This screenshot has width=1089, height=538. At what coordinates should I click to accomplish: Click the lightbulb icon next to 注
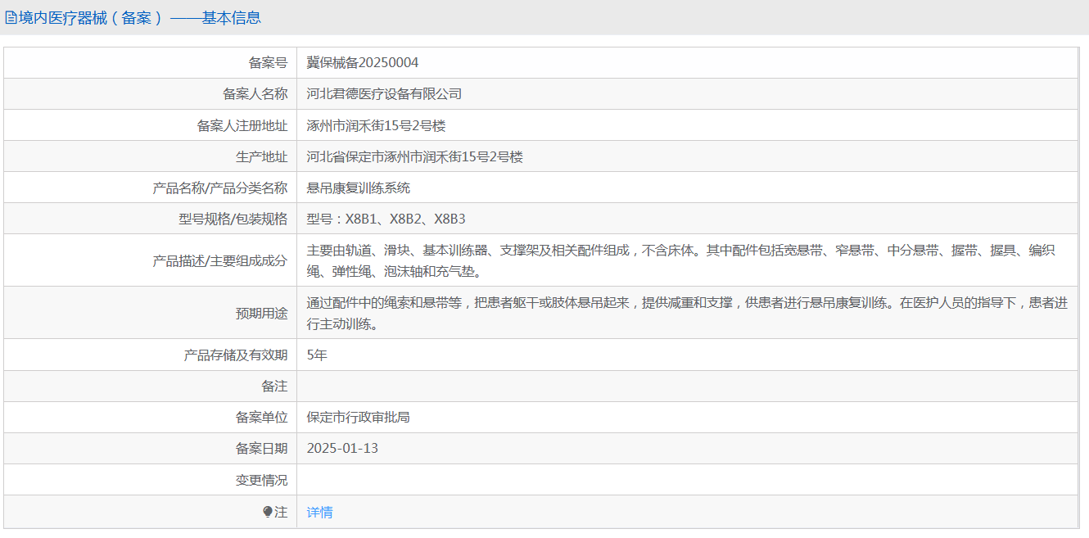click(x=267, y=513)
